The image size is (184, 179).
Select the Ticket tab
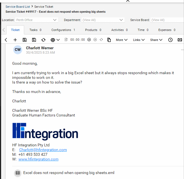coord(15,30)
